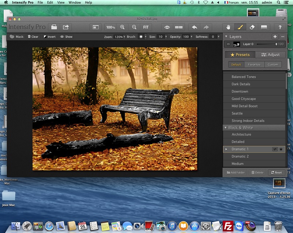
Task: Open the Window menu
Action: click(75, 3)
